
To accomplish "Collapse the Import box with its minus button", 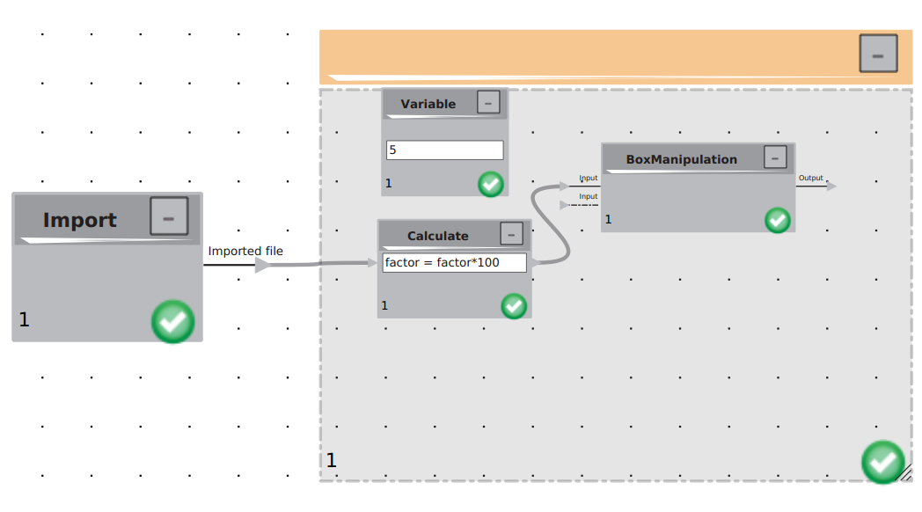I will point(169,216).
